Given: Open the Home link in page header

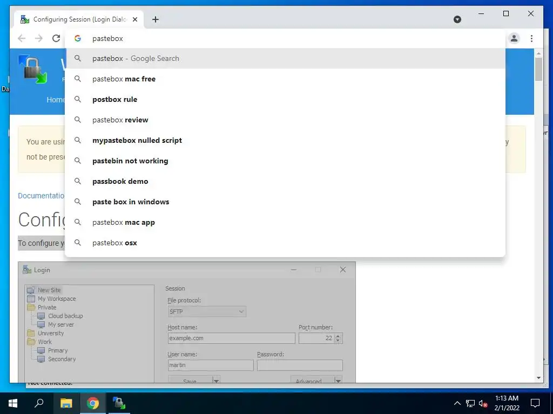Looking at the screenshot, I should tap(56, 100).
